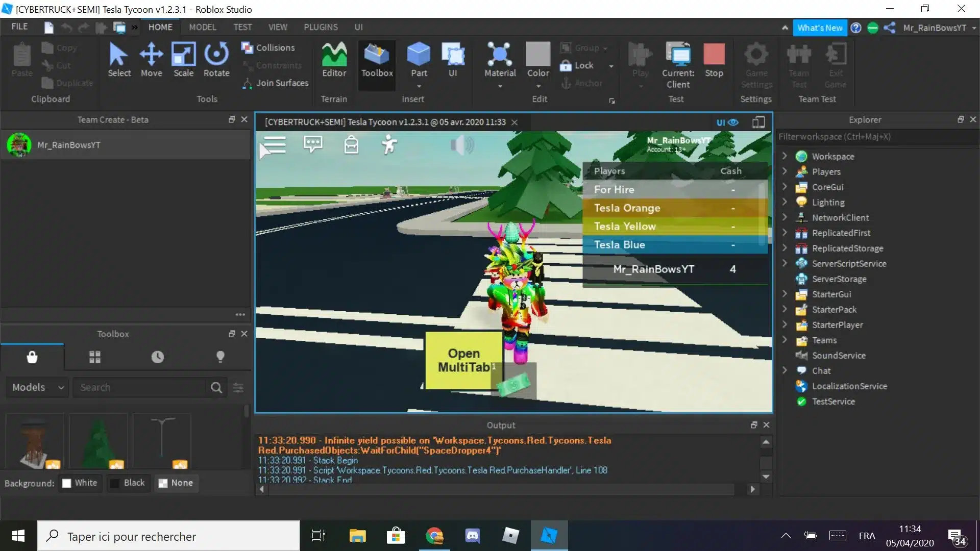The width and height of the screenshot is (980, 551).
Task: Switch to the MODEL ribbon tab
Action: [202, 27]
